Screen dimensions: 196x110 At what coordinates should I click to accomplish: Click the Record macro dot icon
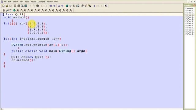[95, 6]
